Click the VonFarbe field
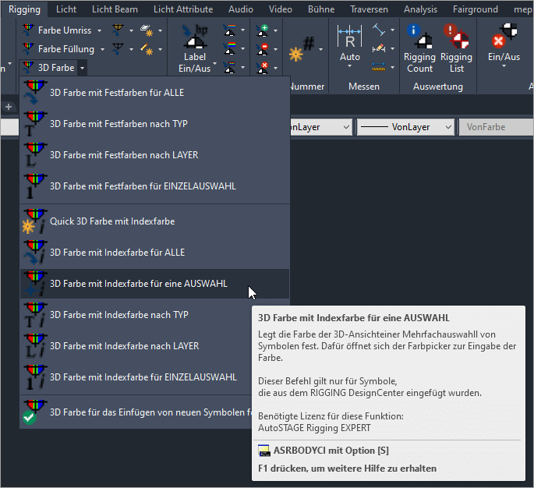The height and width of the screenshot is (488, 534). 497,127
